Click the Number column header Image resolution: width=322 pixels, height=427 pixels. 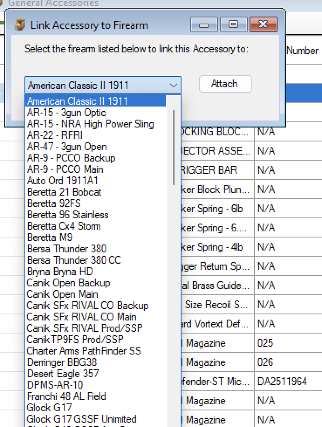[304, 51]
